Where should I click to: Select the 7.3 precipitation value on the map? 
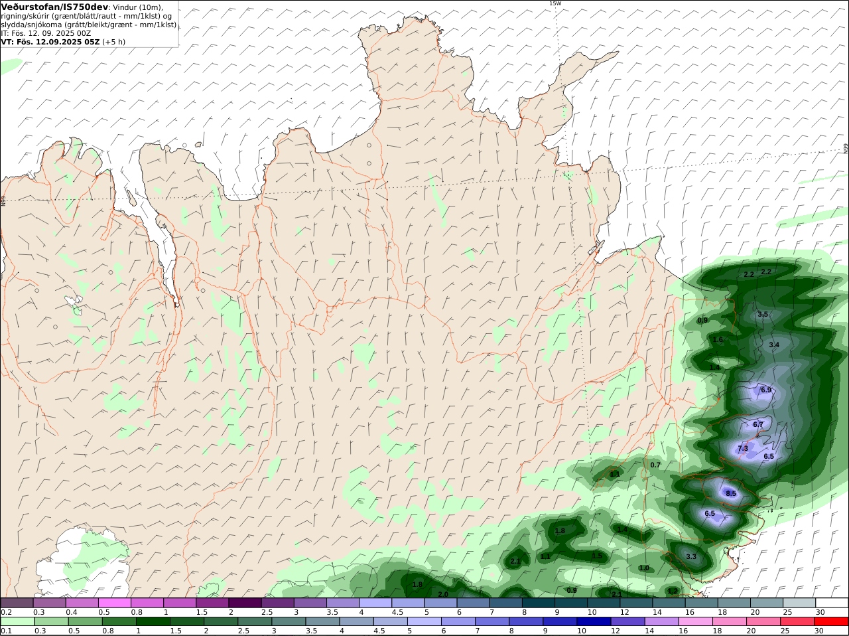pos(743,448)
